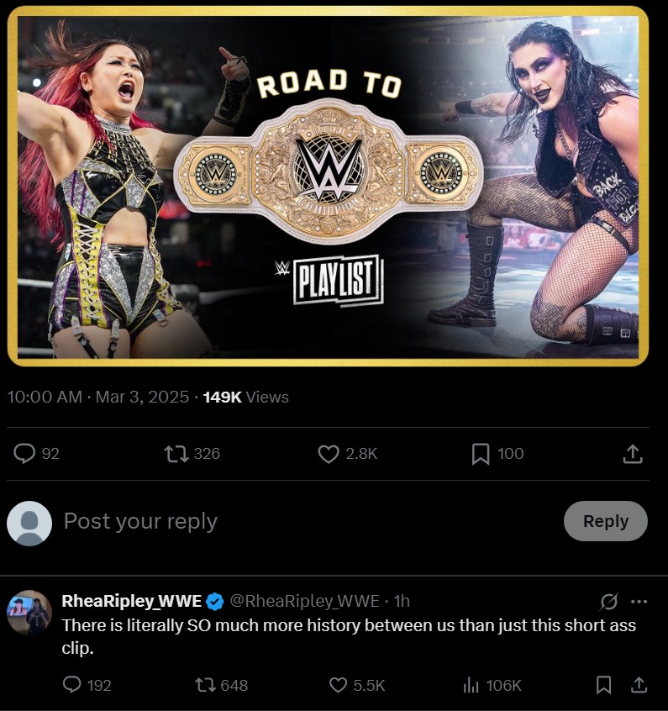Repost Rhea's reply showing 648 reposts
This screenshot has height=711, width=668.
pyautogui.click(x=205, y=685)
